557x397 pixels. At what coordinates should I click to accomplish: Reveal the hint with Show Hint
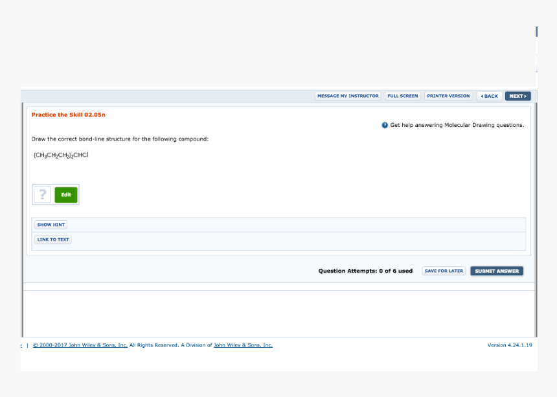51,225
